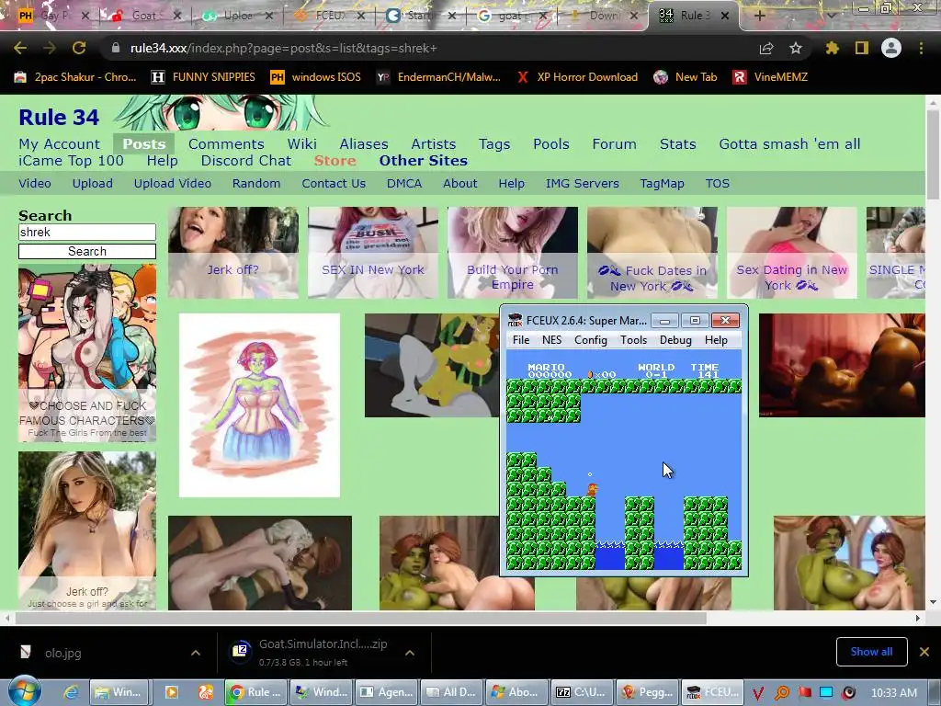Switch to the Chrome Rule taskbar button
This screenshot has height=706, width=941.
255,692
